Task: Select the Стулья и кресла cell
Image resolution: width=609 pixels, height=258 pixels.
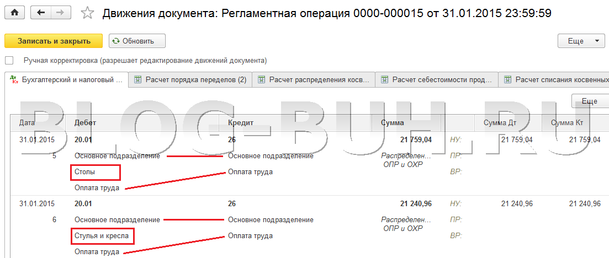Action: tap(102, 237)
